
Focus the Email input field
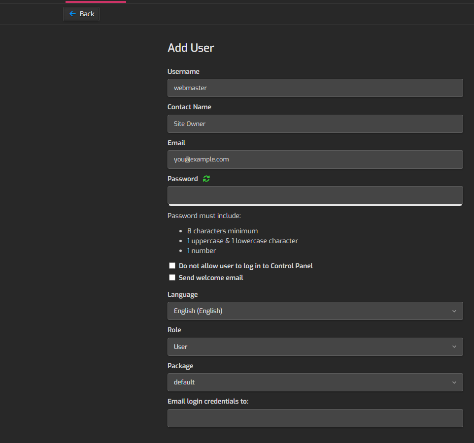pyautogui.click(x=315, y=159)
